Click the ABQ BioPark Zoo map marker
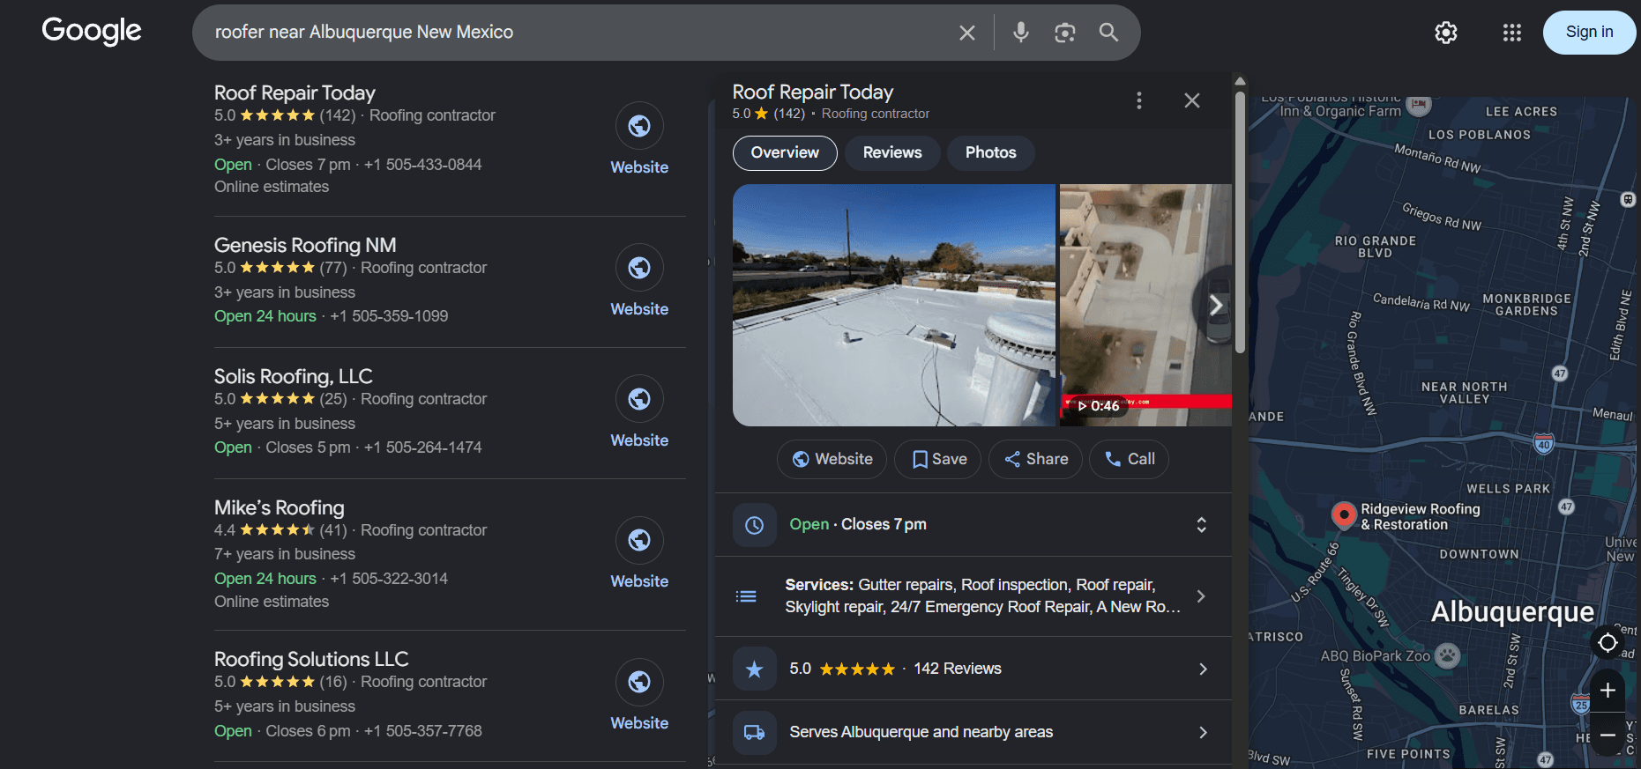Viewport: 1641px width, 769px height. [1447, 655]
